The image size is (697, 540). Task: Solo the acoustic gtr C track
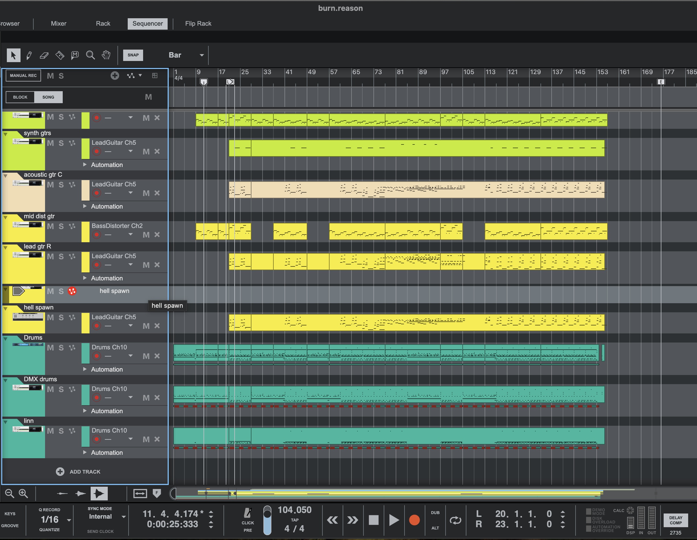pos(61,185)
